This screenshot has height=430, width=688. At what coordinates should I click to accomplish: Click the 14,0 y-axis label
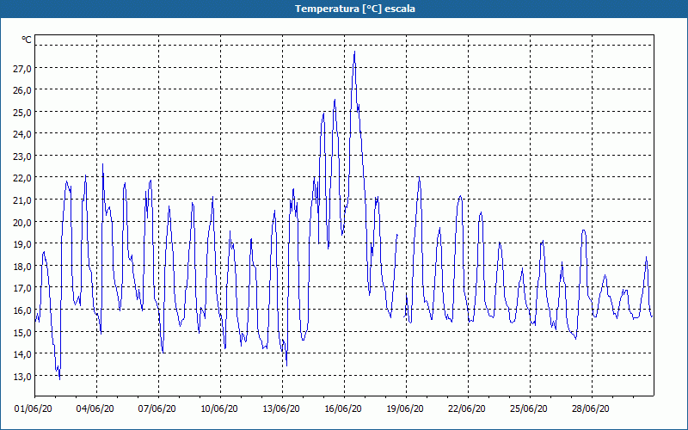(x=22, y=354)
